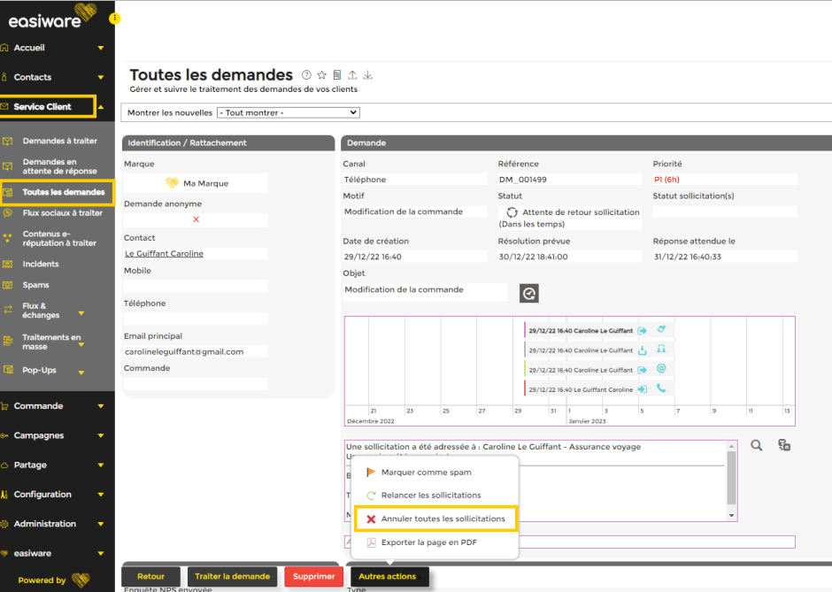Click the translate icon right of magnifier

pyautogui.click(x=784, y=446)
